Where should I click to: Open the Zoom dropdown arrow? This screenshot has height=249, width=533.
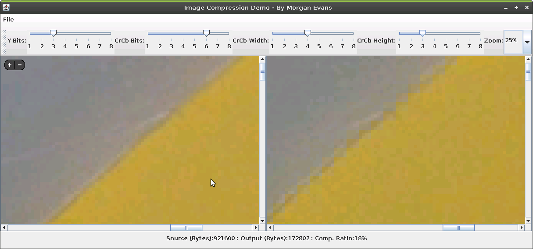coord(527,42)
